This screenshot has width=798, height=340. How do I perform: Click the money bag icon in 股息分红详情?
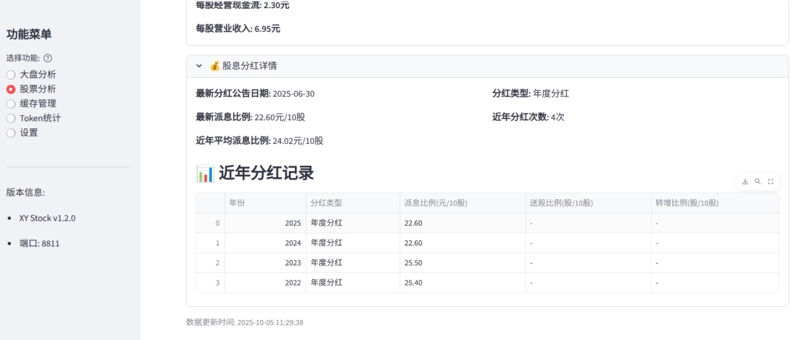pos(215,66)
